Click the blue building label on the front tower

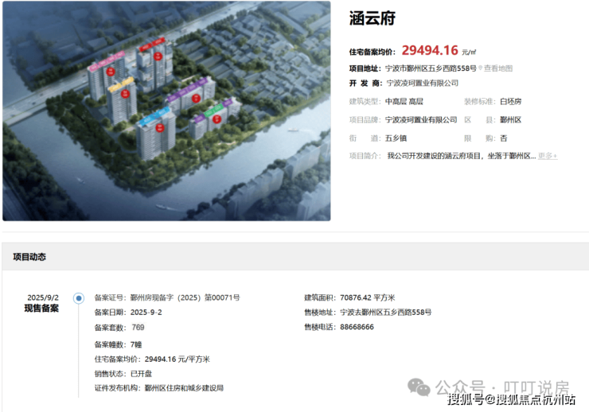(154, 116)
